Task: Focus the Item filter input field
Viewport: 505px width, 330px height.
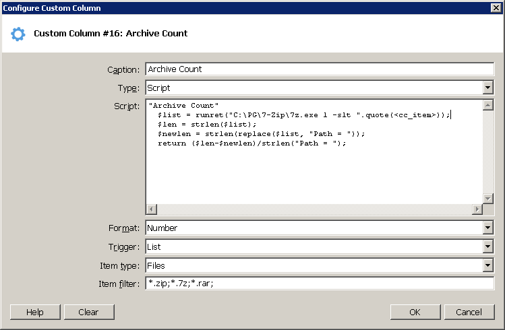Action: [320, 284]
